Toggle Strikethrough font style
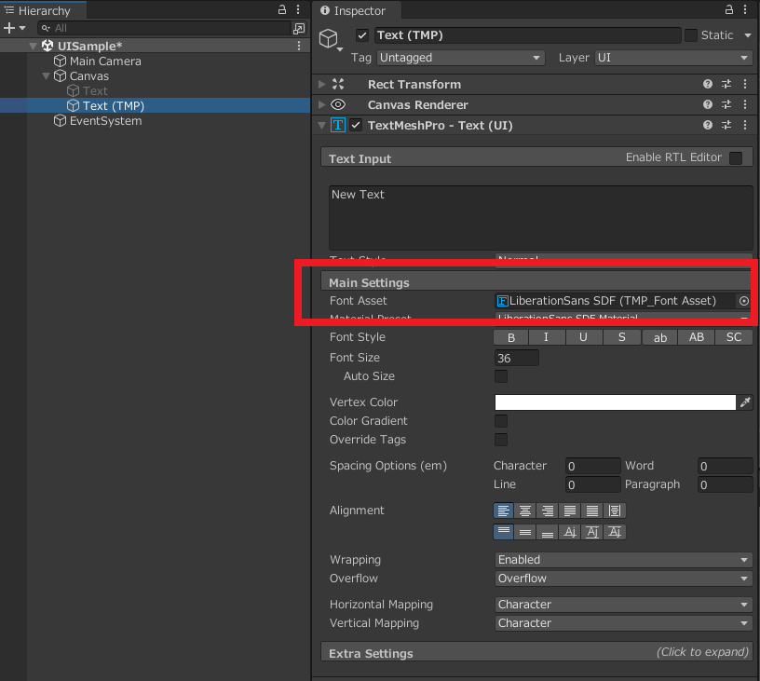 pyautogui.click(x=622, y=337)
